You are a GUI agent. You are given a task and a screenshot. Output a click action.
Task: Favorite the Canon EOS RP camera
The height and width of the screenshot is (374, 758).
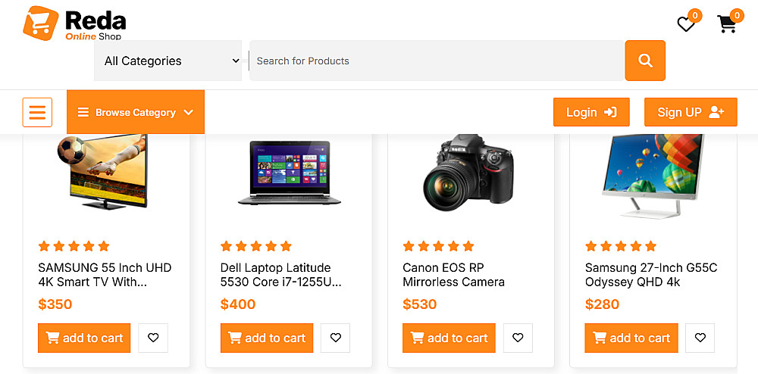518,338
